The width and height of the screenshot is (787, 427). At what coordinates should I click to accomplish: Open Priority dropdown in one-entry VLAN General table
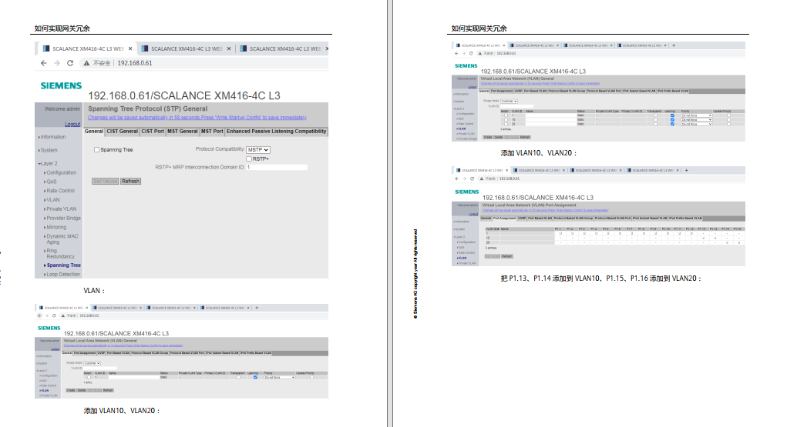pyautogui.click(x=280, y=378)
